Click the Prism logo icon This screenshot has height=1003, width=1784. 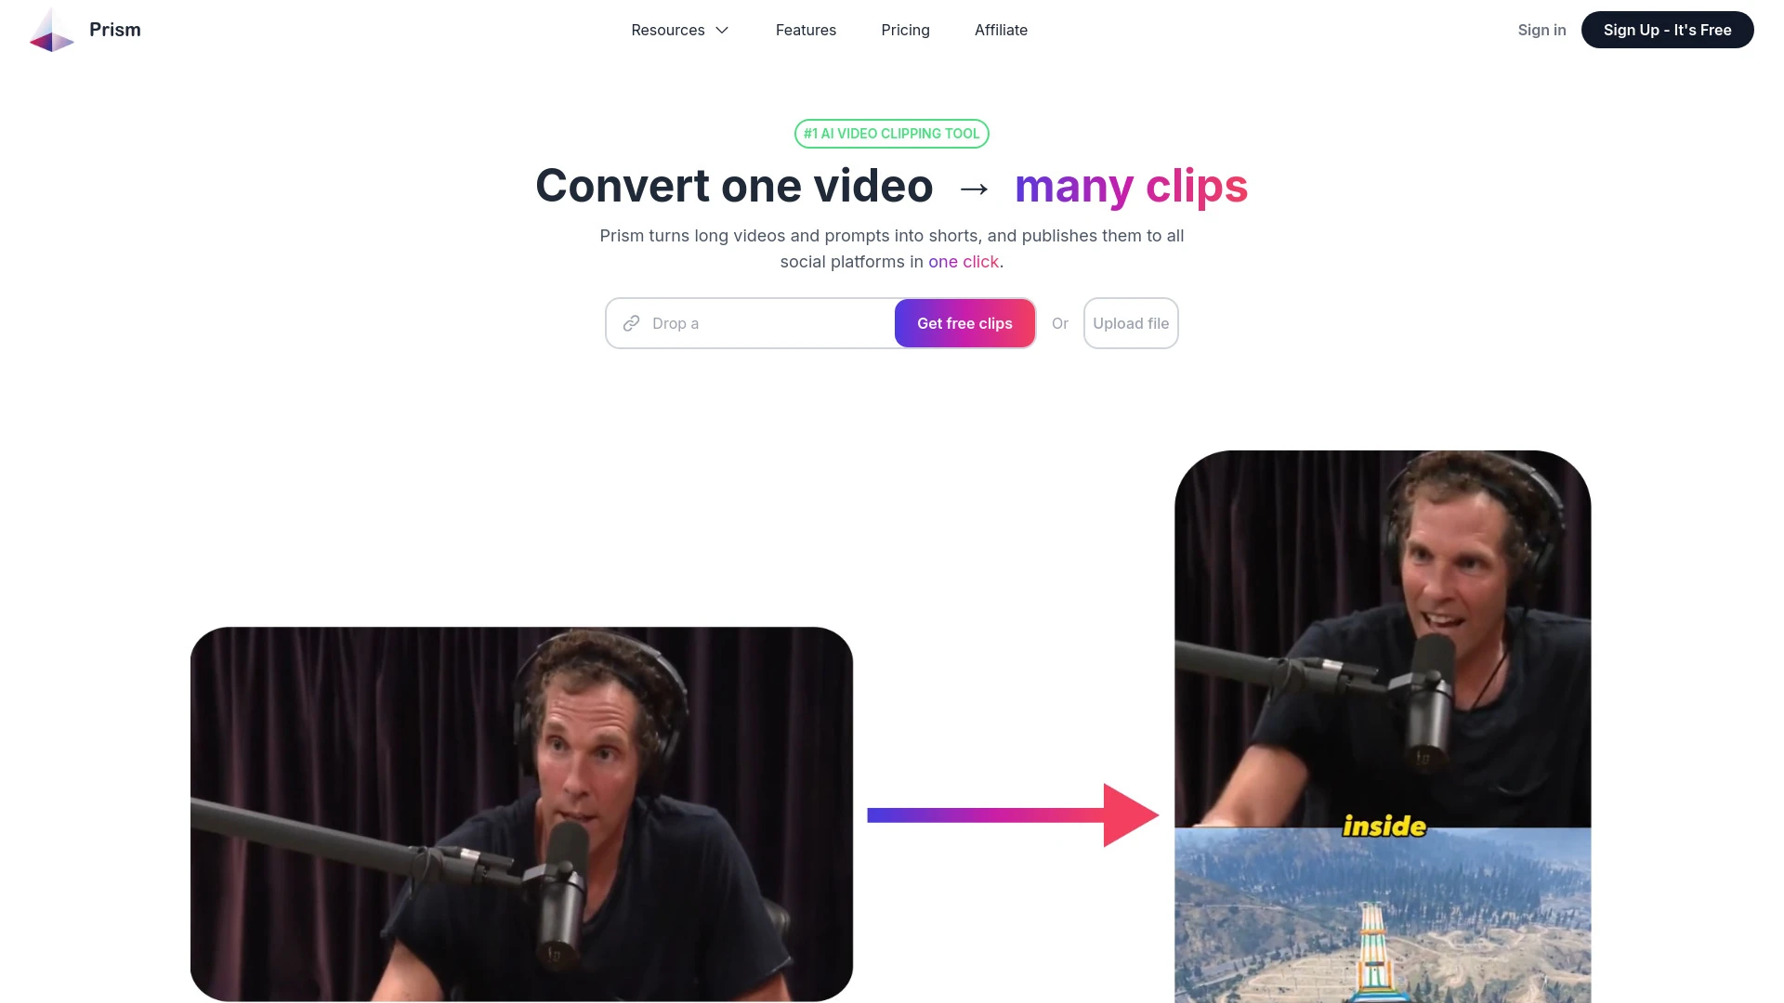(x=51, y=30)
